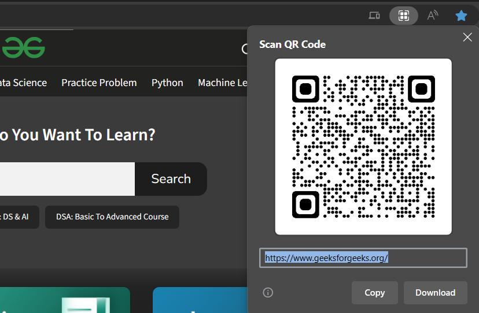The width and height of the screenshot is (479, 313).
Task: Open DSA: Basic To Advanced Course chip
Action: tap(112, 217)
